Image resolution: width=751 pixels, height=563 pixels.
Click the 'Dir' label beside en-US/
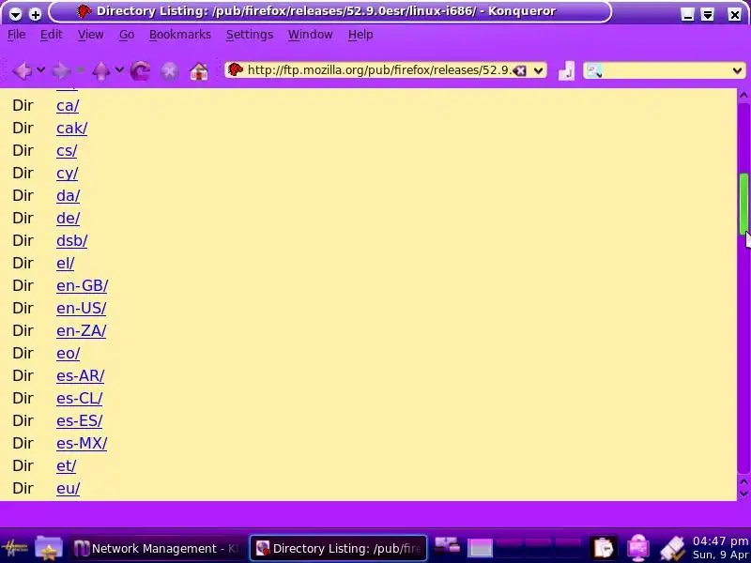tap(23, 308)
